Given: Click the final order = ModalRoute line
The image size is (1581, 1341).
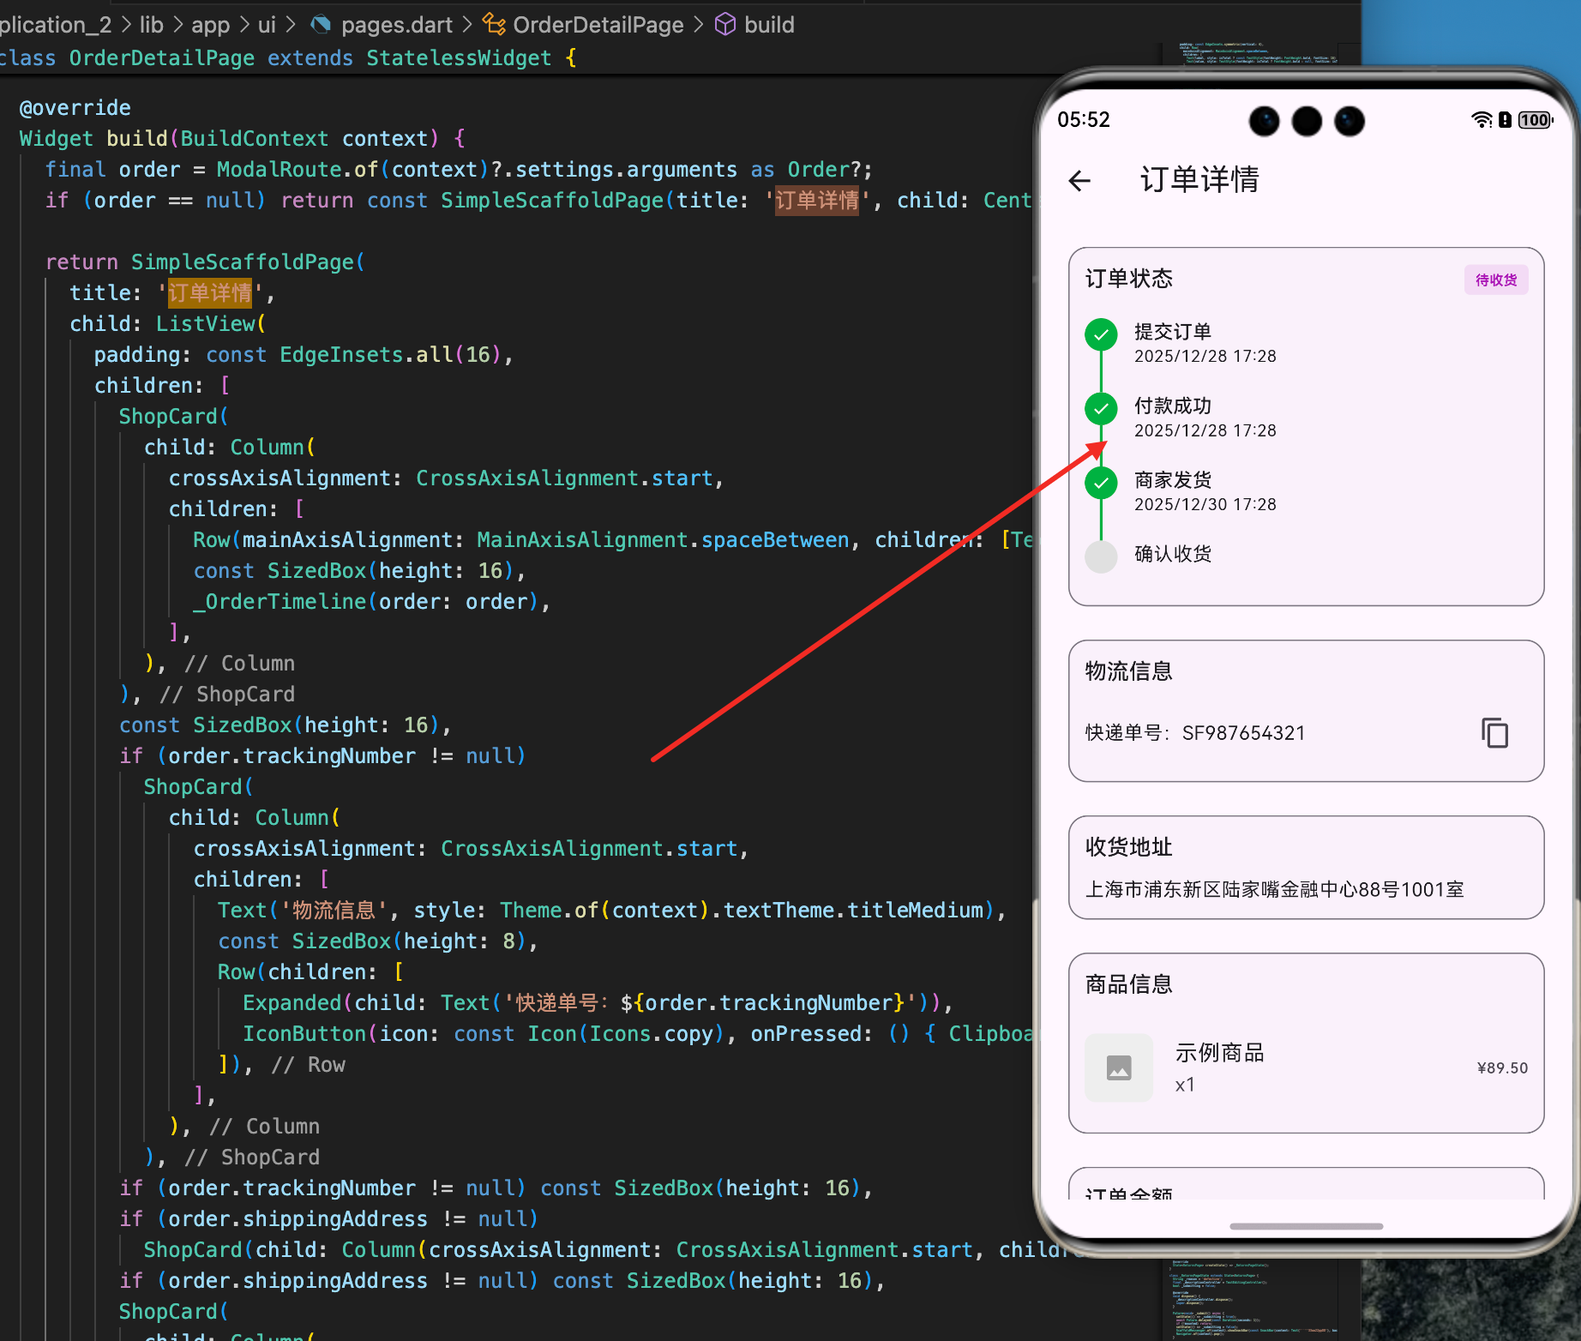Looking at the screenshot, I should click(x=459, y=170).
